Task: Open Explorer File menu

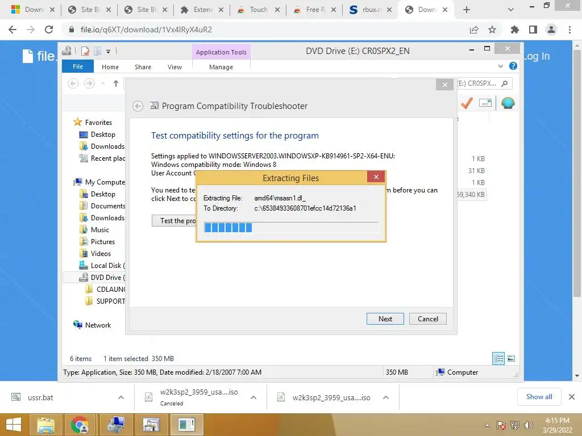Action: (78, 66)
